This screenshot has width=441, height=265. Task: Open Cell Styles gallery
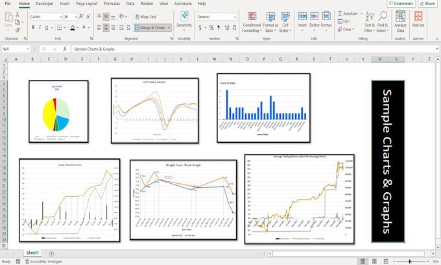pyautogui.click(x=285, y=22)
